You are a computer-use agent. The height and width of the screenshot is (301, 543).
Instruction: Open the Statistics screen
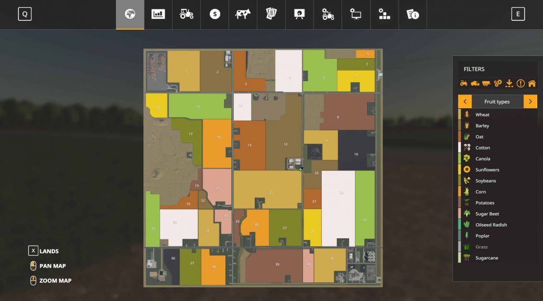pyautogui.click(x=158, y=14)
